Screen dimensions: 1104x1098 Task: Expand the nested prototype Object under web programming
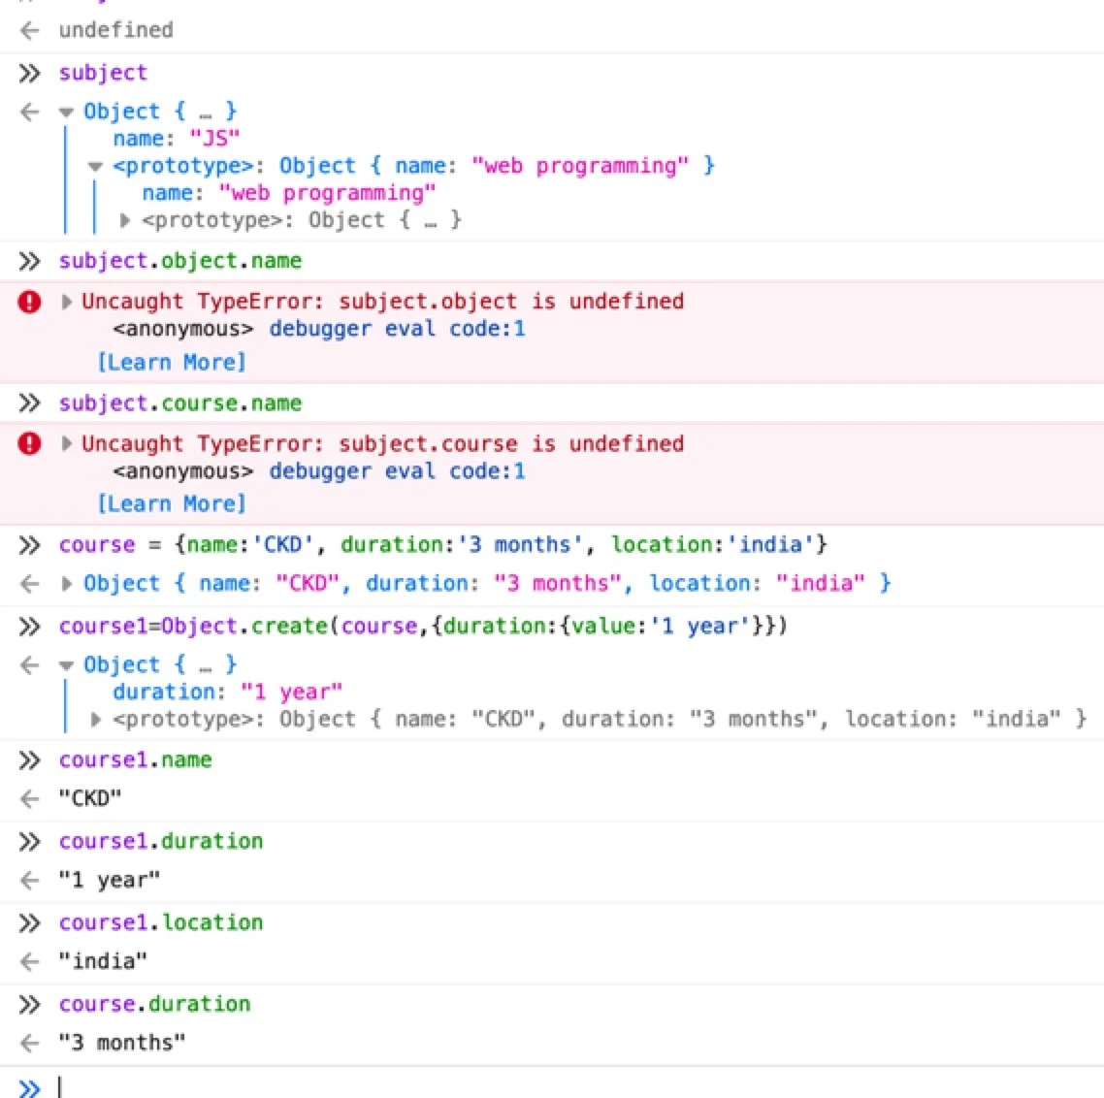point(124,220)
